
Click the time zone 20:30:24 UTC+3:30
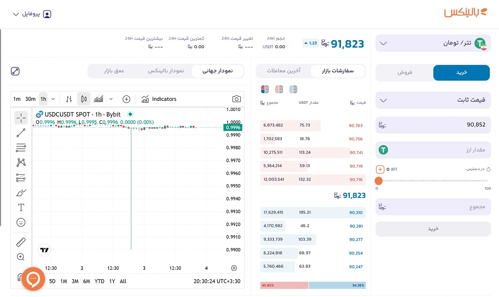(217, 281)
